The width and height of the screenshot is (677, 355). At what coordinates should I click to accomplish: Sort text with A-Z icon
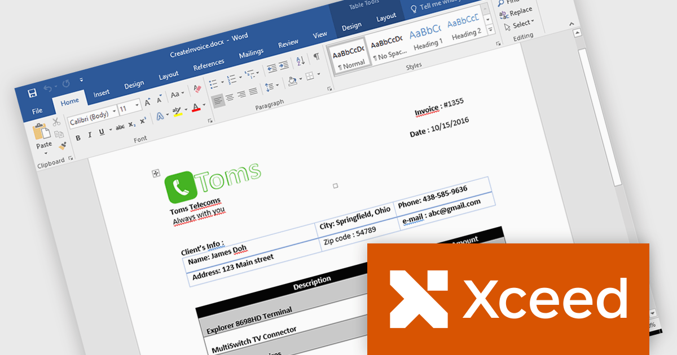pos(300,60)
